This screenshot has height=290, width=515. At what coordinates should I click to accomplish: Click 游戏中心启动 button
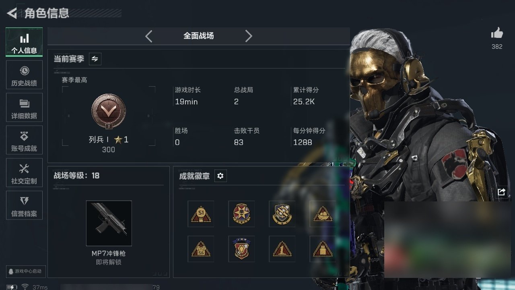25,271
